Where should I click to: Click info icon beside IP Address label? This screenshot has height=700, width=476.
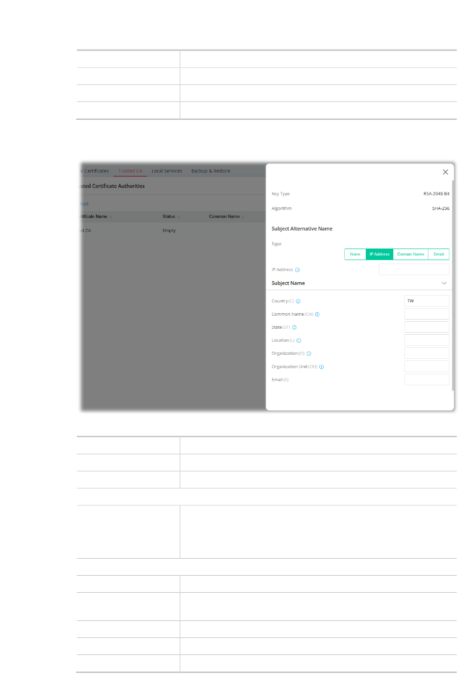point(297,270)
